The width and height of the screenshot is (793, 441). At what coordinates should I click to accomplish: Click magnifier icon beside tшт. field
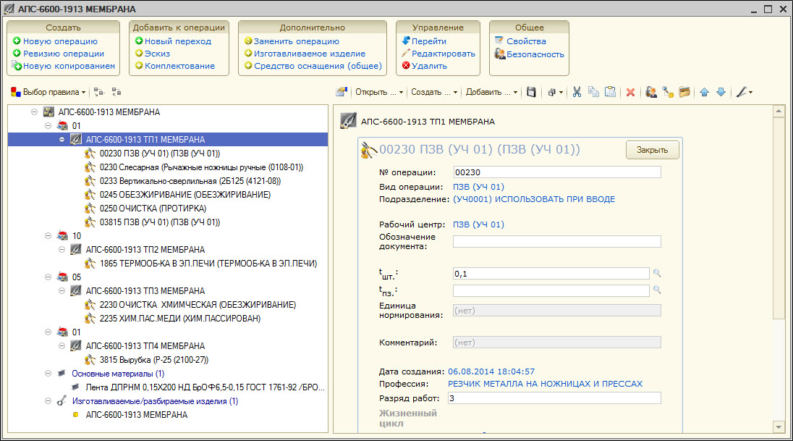657,273
